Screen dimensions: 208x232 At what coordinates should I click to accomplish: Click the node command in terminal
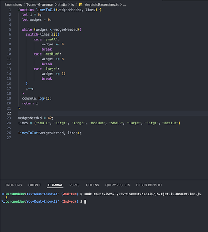143,194
